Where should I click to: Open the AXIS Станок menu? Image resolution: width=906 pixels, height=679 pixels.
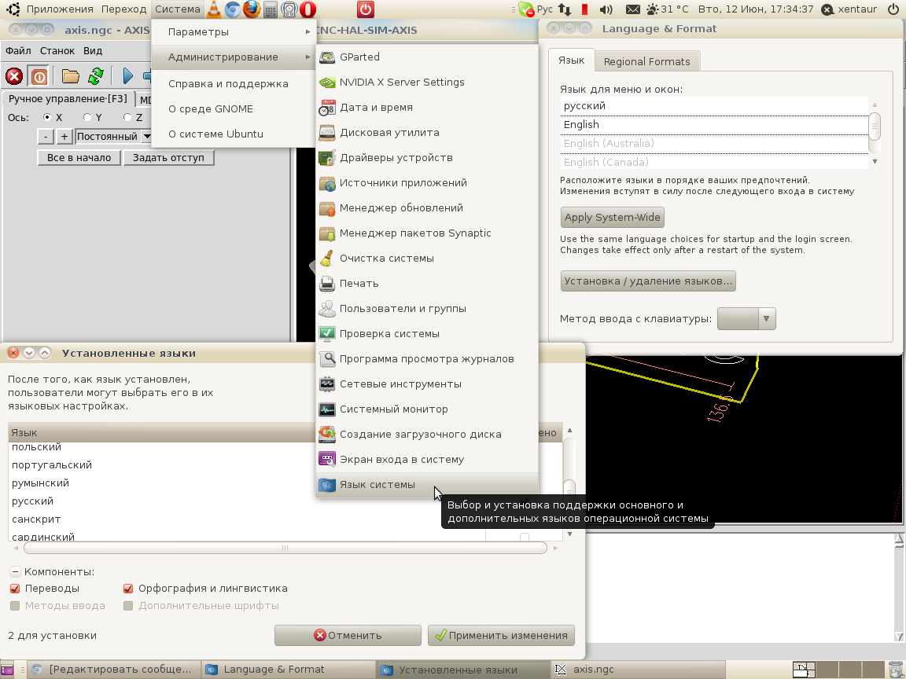[x=57, y=51]
